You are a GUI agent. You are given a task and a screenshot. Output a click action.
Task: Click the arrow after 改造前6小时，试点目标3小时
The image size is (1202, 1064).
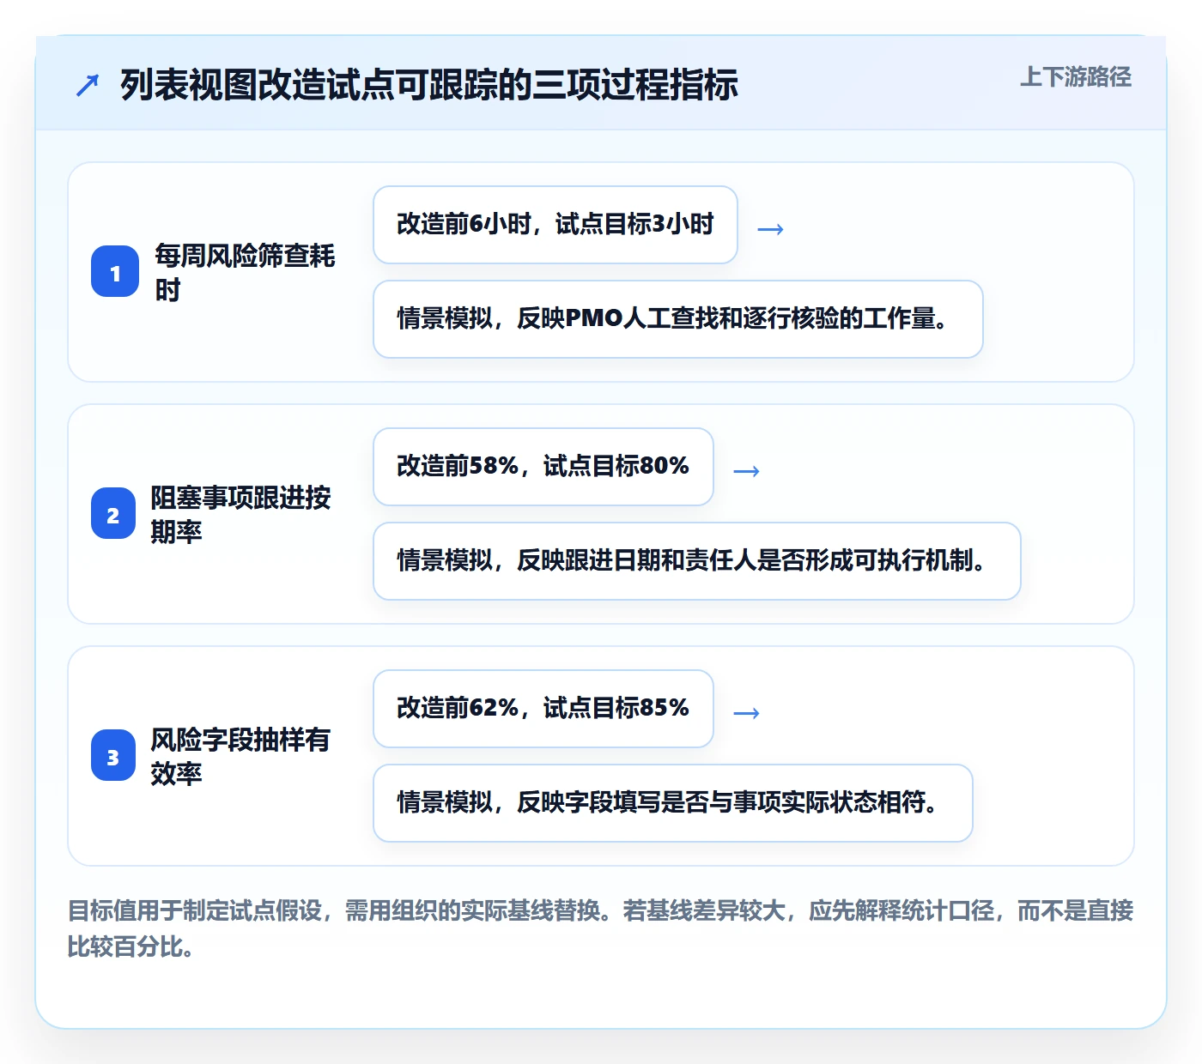point(770,228)
